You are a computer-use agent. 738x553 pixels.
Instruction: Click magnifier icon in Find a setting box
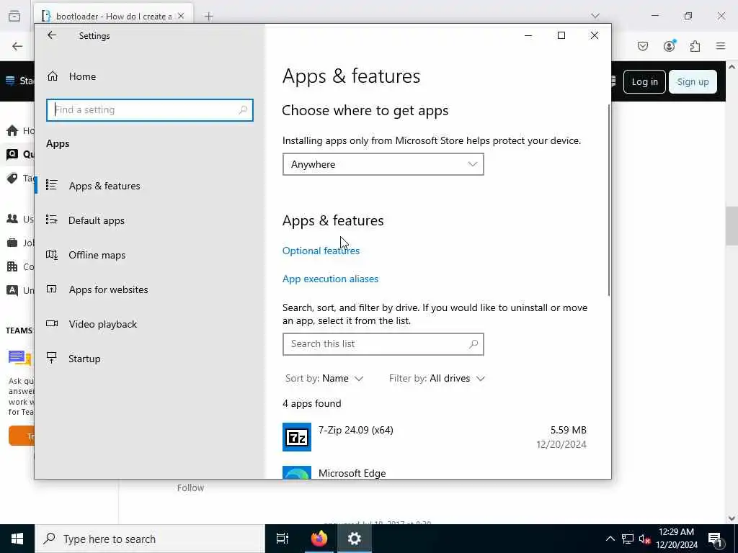[243, 110]
